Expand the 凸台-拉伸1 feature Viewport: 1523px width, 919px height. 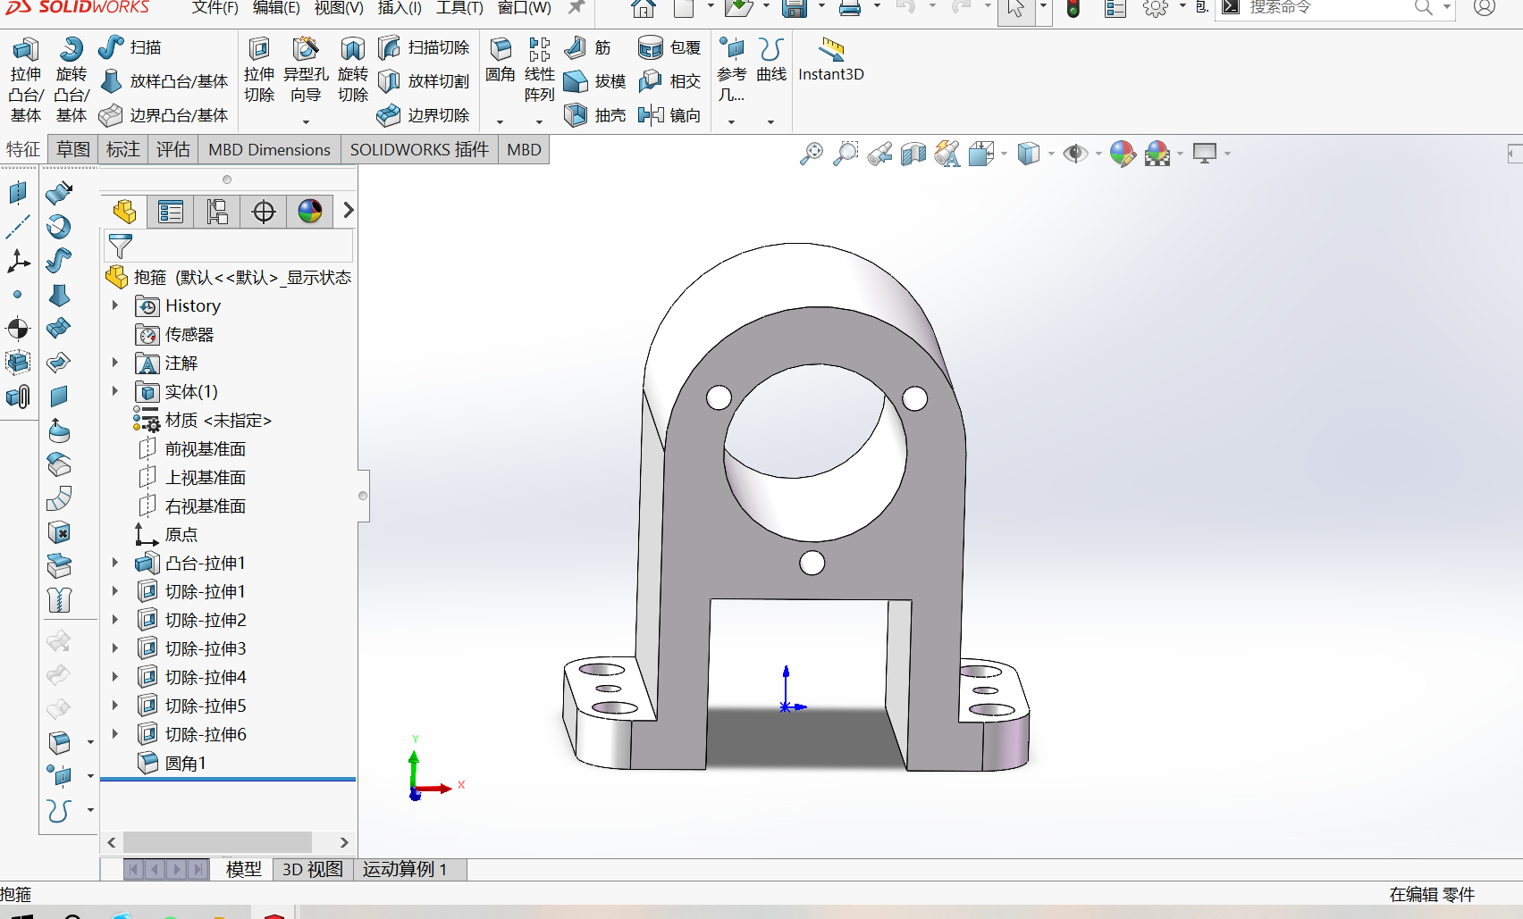click(x=115, y=563)
